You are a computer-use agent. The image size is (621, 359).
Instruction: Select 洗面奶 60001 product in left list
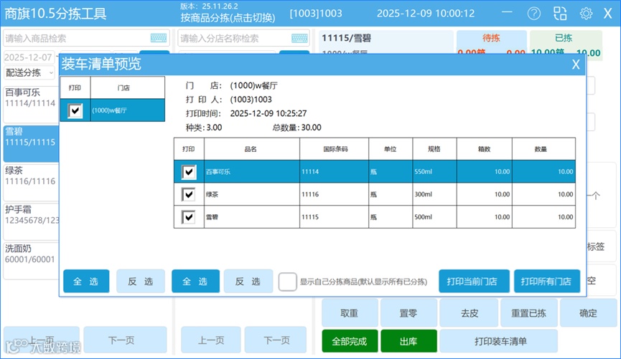pyautogui.click(x=31, y=261)
